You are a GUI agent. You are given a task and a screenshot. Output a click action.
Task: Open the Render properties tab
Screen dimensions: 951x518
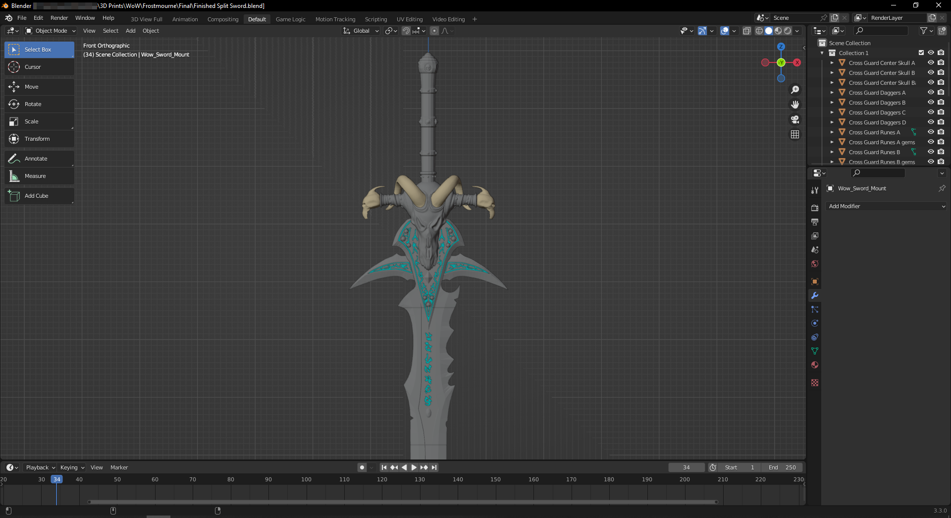815,208
